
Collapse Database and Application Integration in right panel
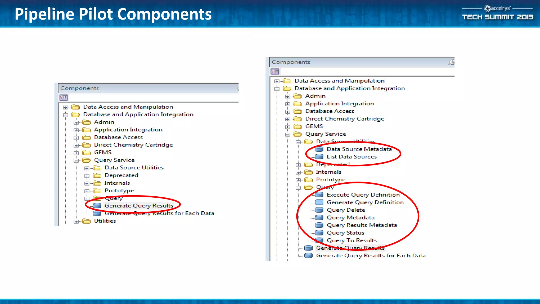click(x=277, y=89)
